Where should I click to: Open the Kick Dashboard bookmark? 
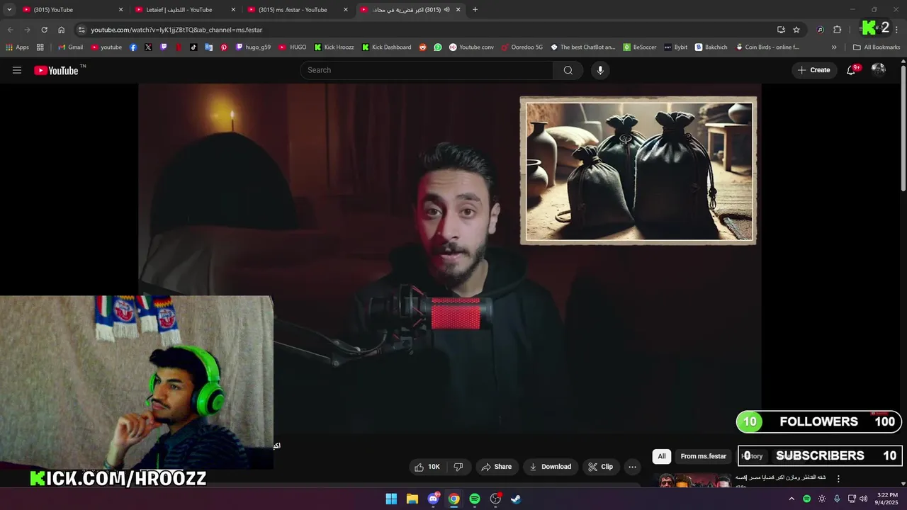386,47
